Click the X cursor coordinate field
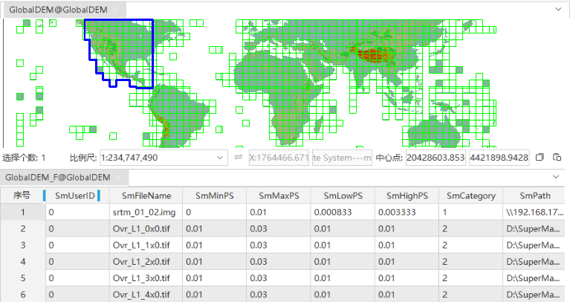The width and height of the screenshot is (570, 302). (x=279, y=158)
